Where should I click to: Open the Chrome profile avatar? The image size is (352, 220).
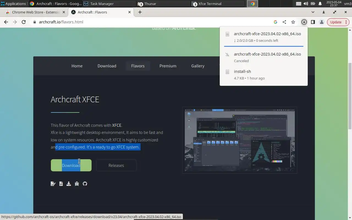pos(321,22)
